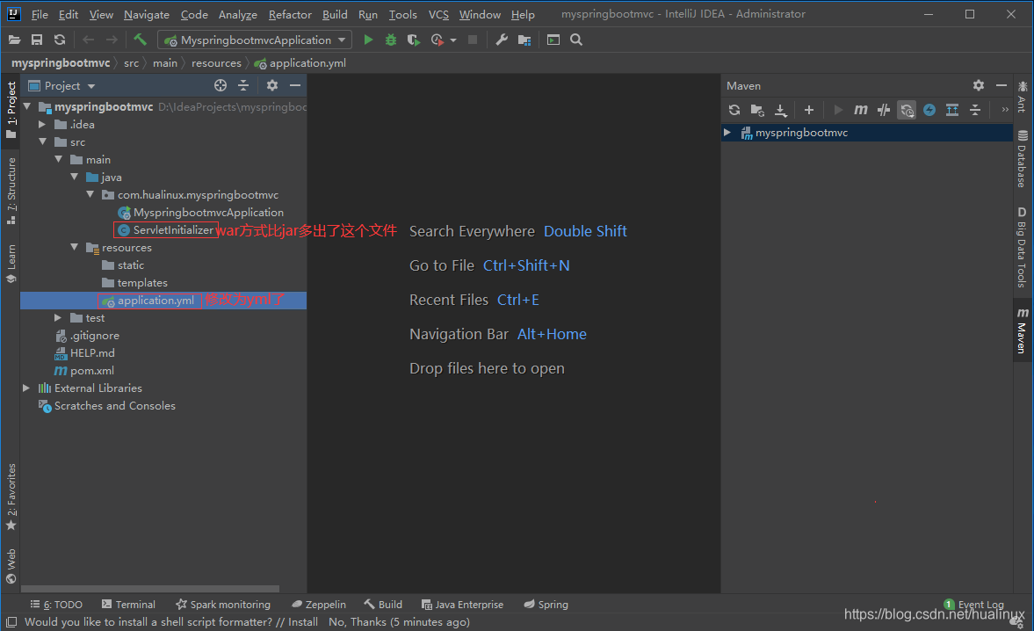Open Settings via wrench icon
The width and height of the screenshot is (1034, 631).
pyautogui.click(x=502, y=40)
